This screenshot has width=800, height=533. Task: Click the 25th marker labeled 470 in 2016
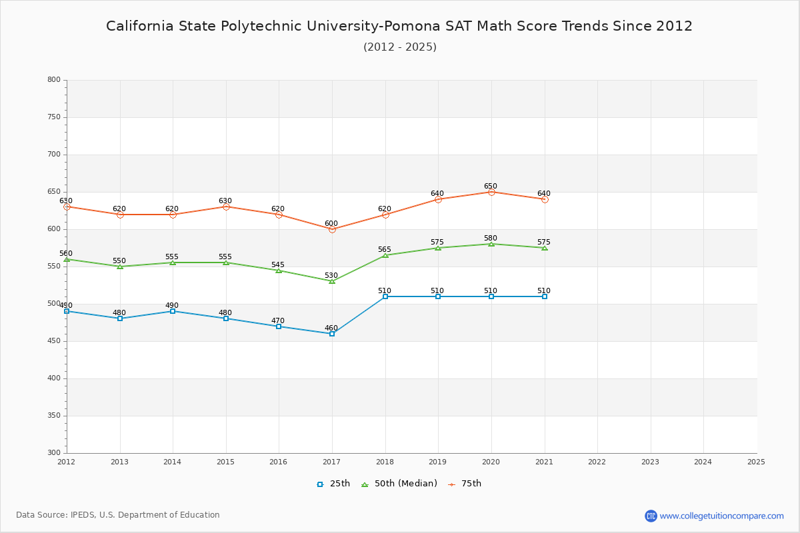[279, 326]
